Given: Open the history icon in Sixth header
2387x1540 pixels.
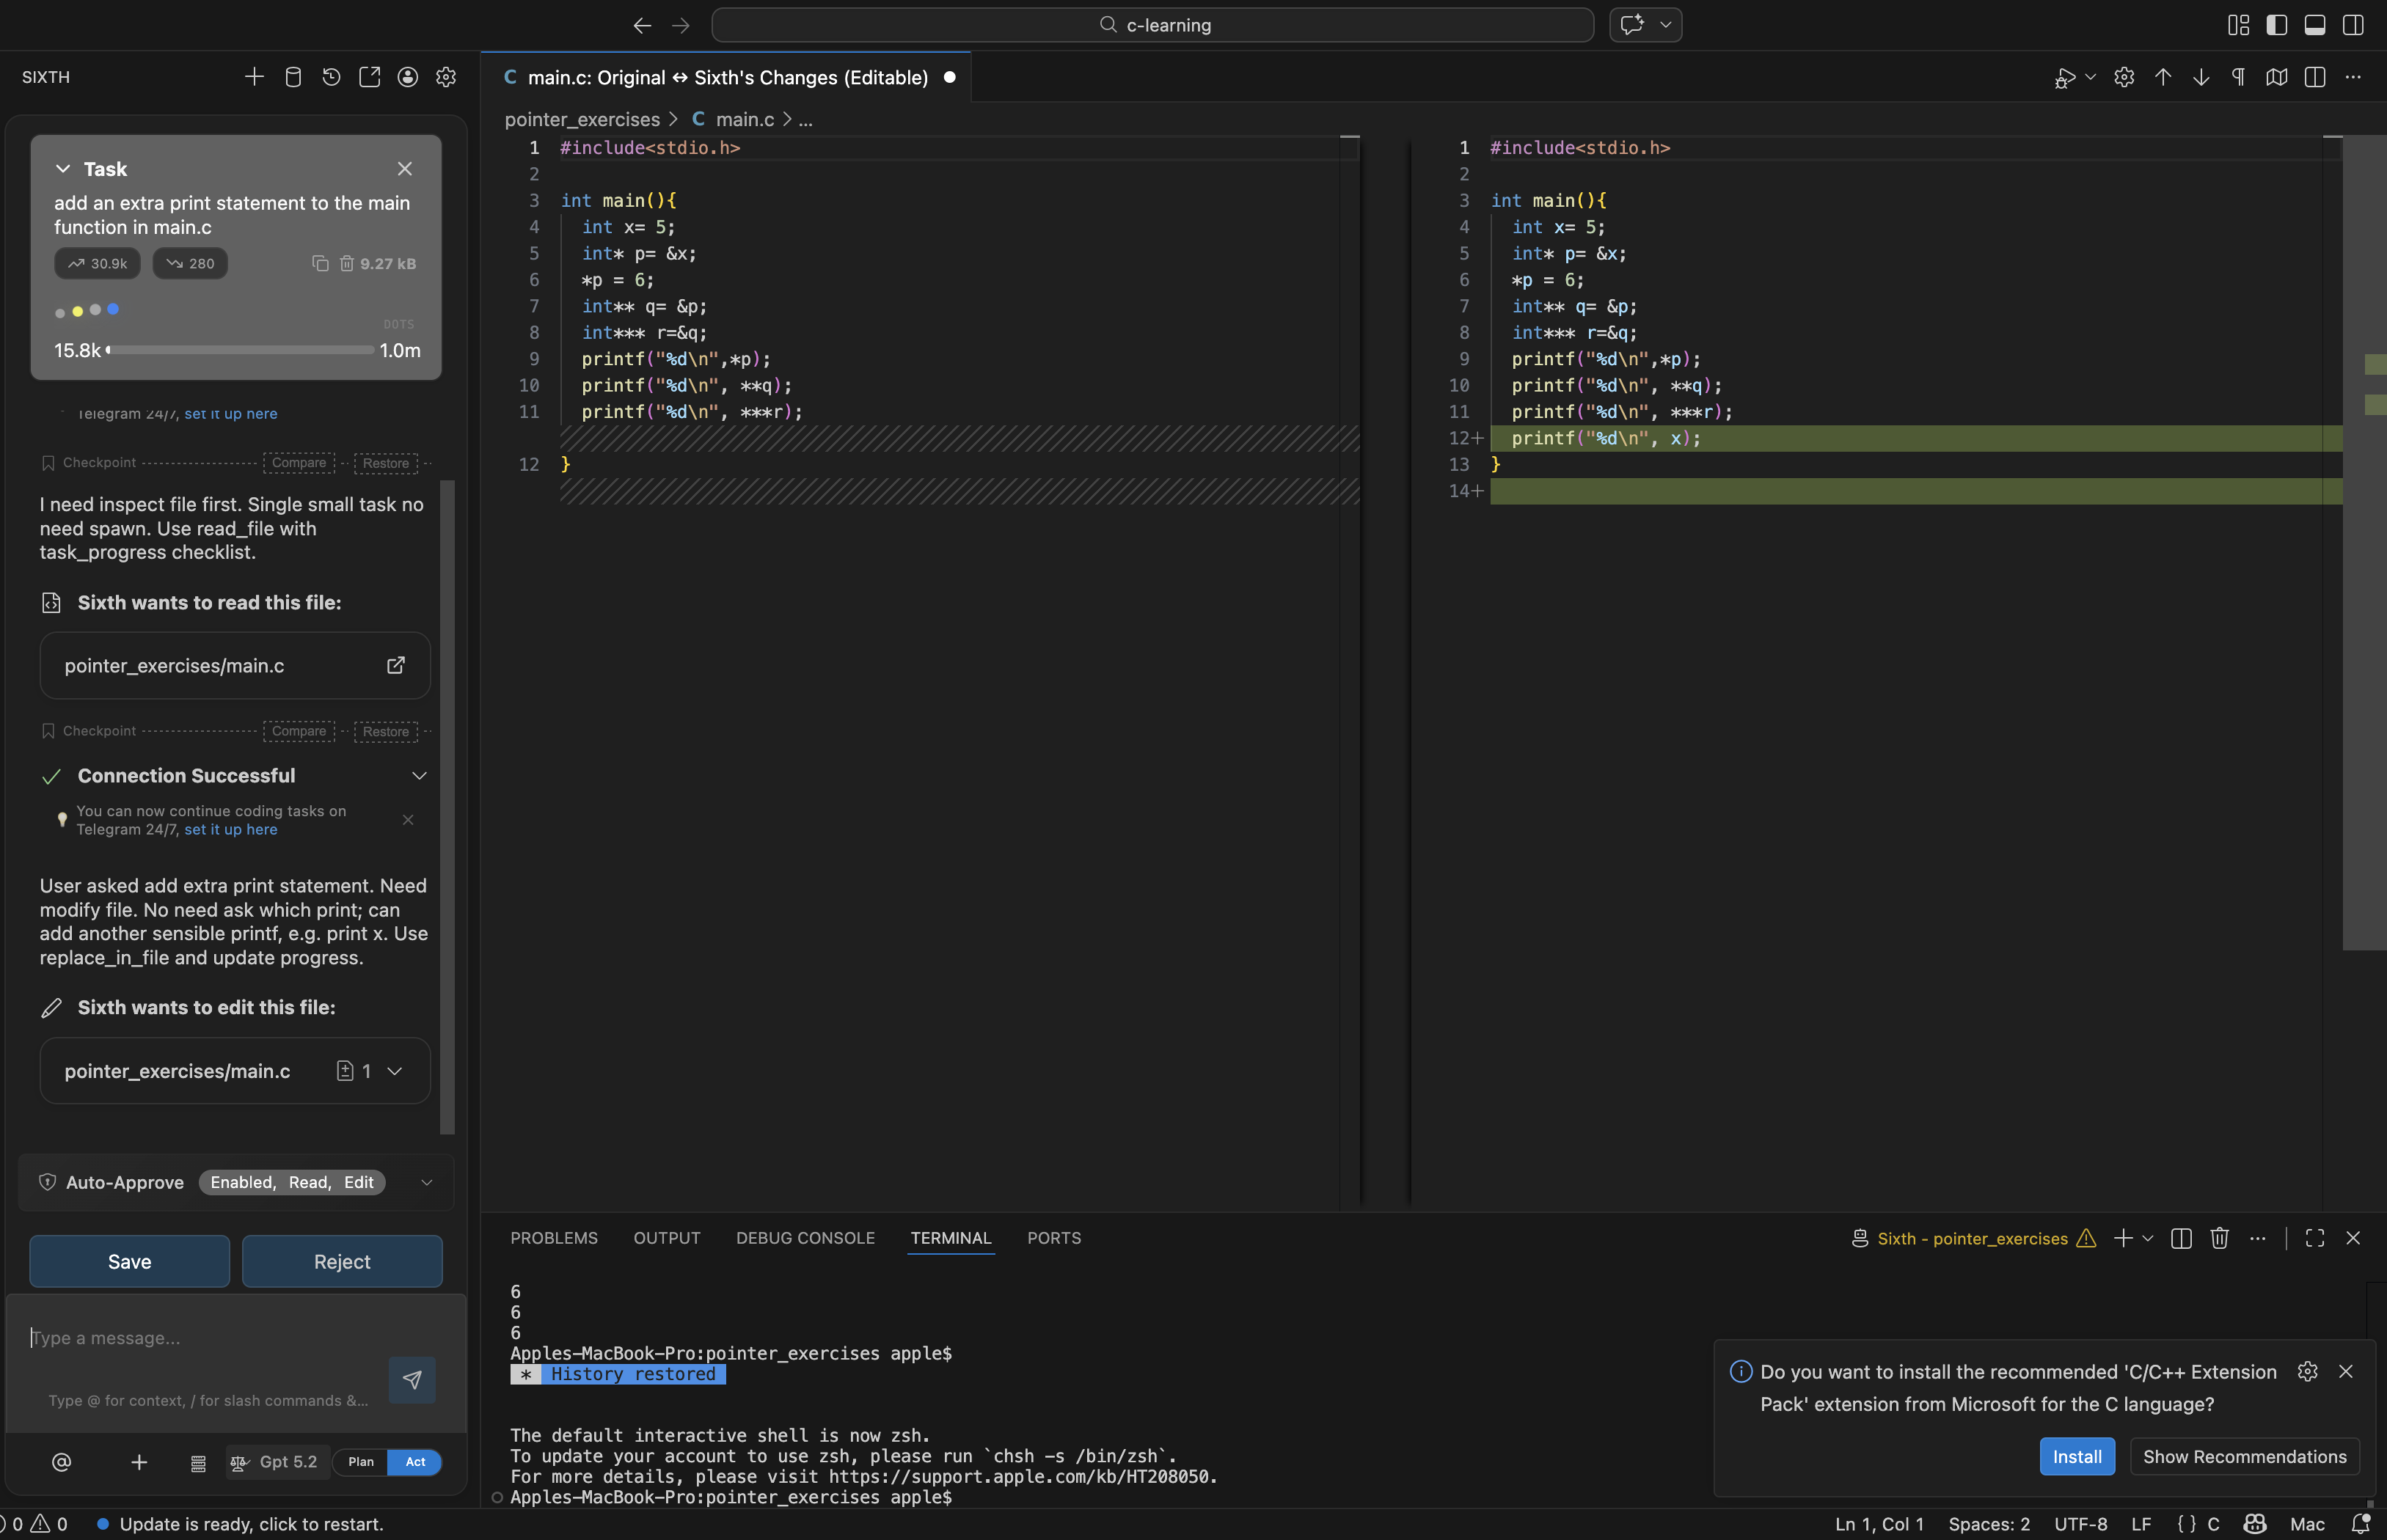Looking at the screenshot, I should coord(331,77).
